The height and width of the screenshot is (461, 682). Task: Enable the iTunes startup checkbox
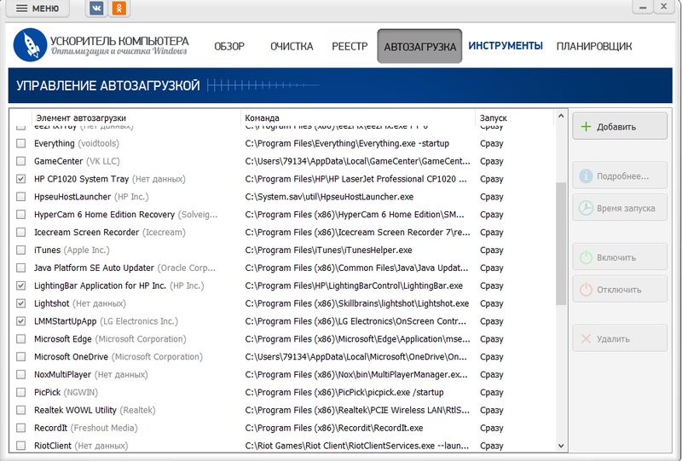[21, 251]
